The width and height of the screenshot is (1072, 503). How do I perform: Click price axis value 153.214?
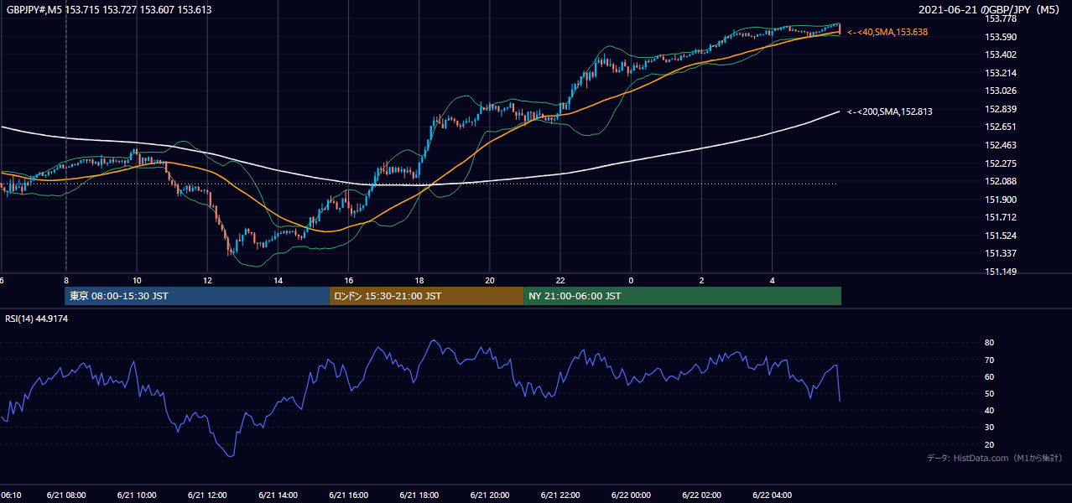[1000, 73]
